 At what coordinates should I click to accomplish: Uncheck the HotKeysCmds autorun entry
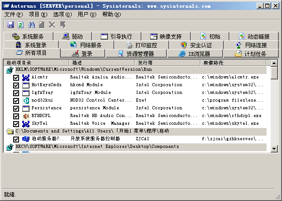point(16,85)
